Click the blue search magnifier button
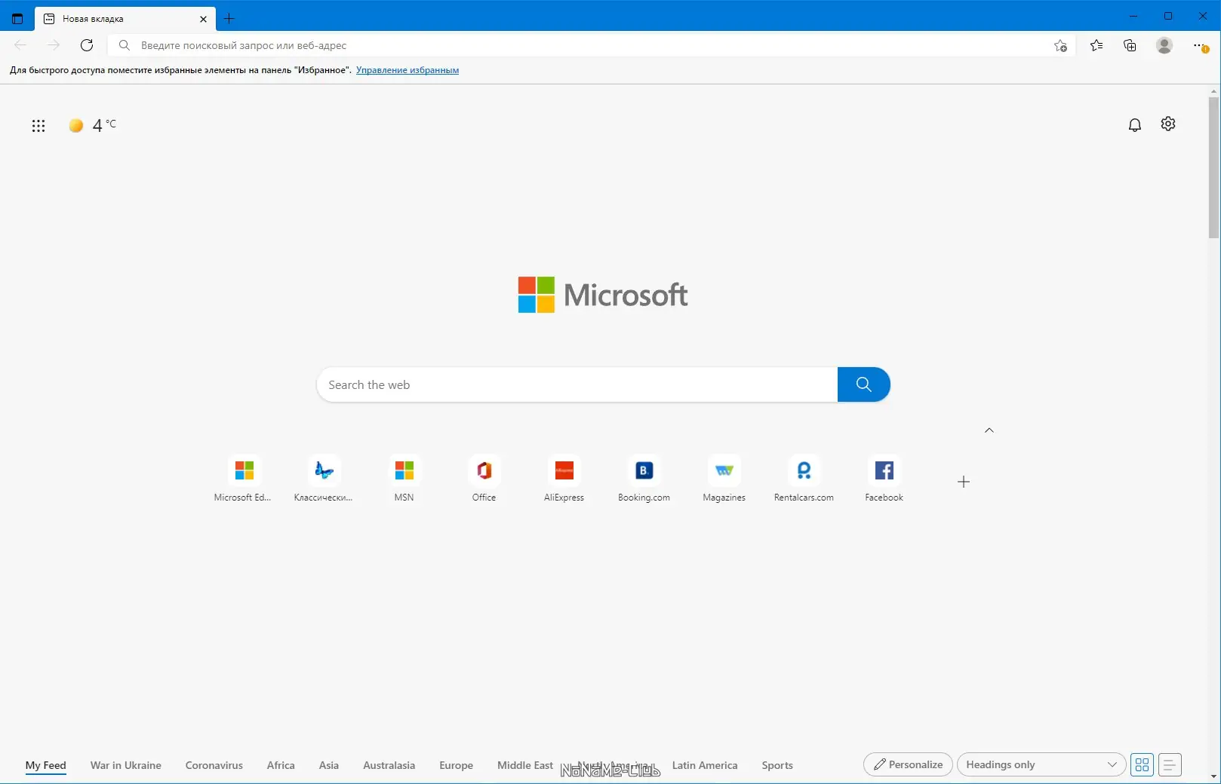 (x=864, y=384)
